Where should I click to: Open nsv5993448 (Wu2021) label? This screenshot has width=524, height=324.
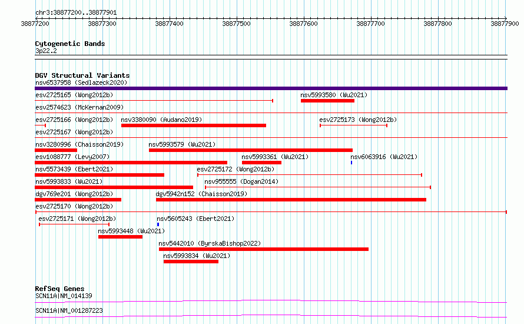click(131, 231)
